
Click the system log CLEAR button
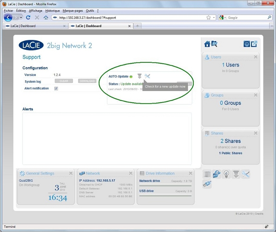(64, 81)
